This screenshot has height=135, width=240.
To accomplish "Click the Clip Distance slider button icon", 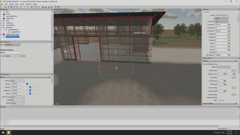I will 229,55.
